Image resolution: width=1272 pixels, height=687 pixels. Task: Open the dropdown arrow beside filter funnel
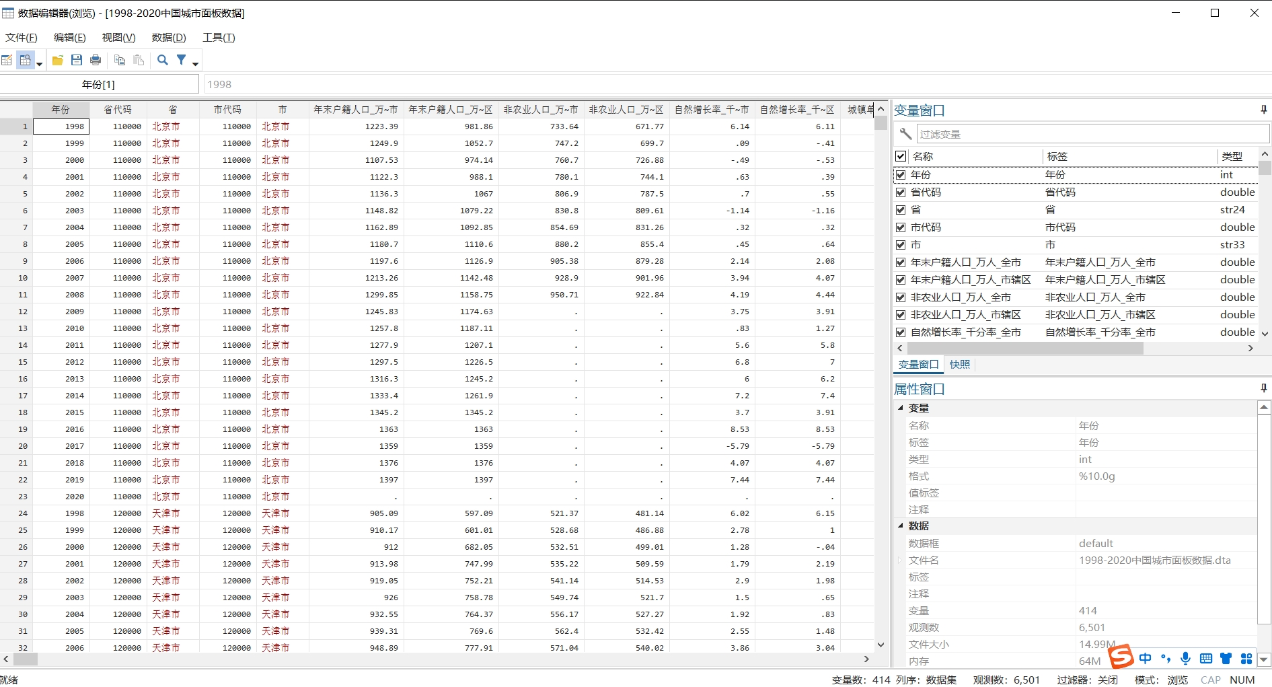195,64
